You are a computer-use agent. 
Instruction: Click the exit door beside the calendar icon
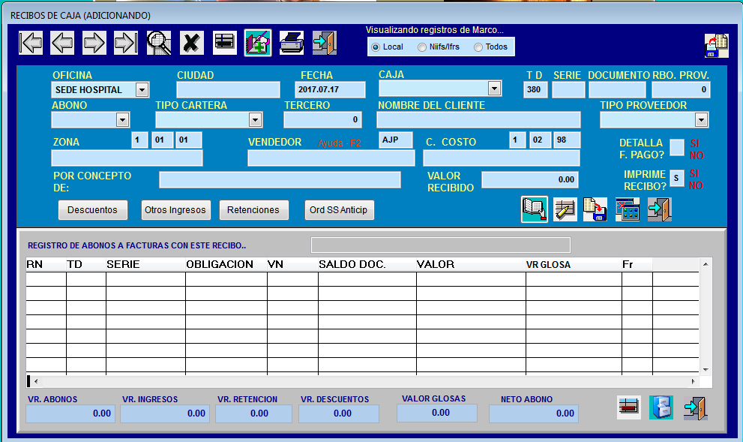click(660, 209)
